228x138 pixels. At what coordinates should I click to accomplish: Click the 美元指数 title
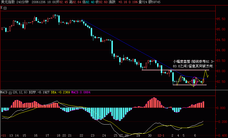coord(8,2)
